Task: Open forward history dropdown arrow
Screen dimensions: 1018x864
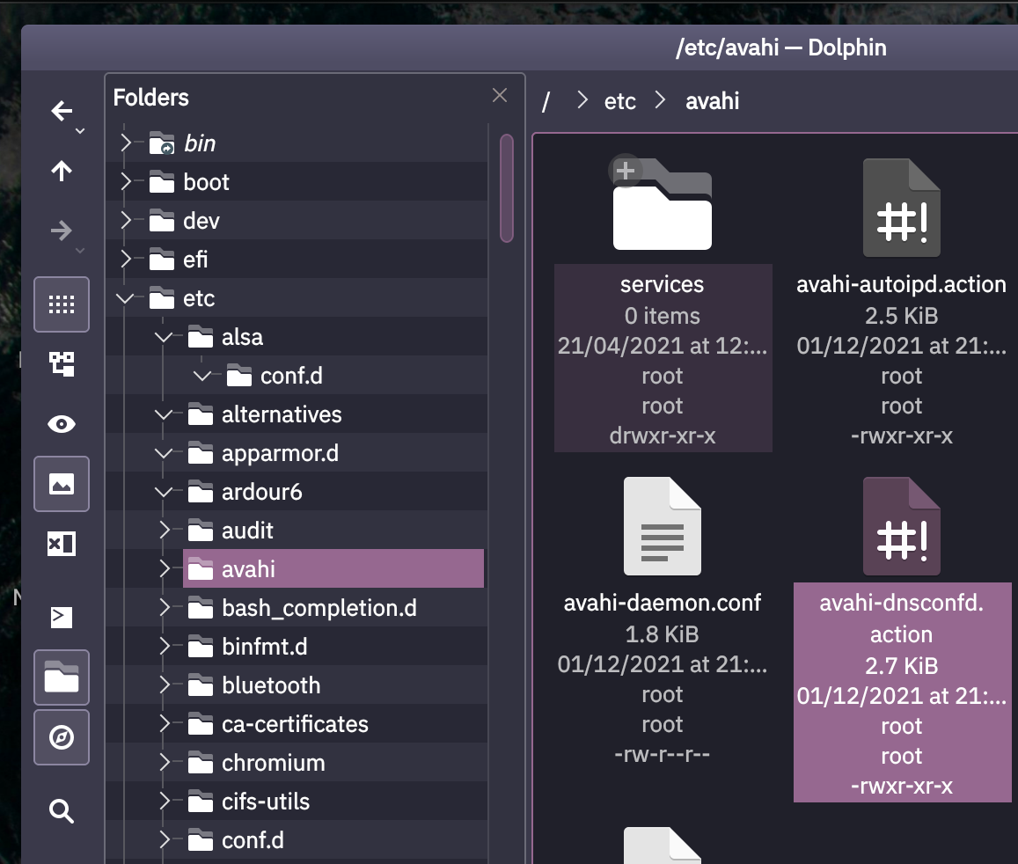Action: pos(80,251)
